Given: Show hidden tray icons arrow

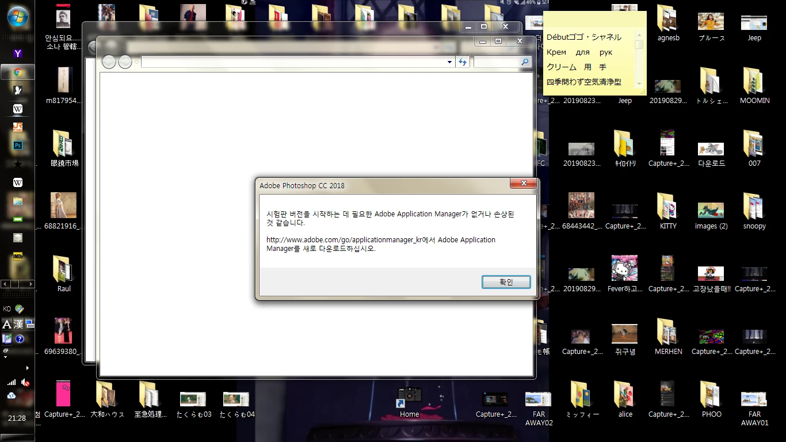Looking at the screenshot, I should point(27,368).
